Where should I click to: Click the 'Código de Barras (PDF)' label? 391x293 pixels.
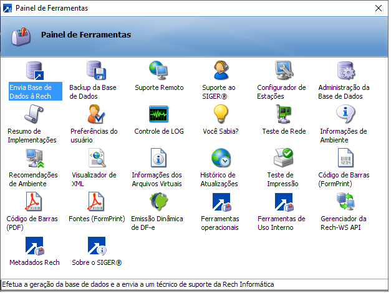32,224
